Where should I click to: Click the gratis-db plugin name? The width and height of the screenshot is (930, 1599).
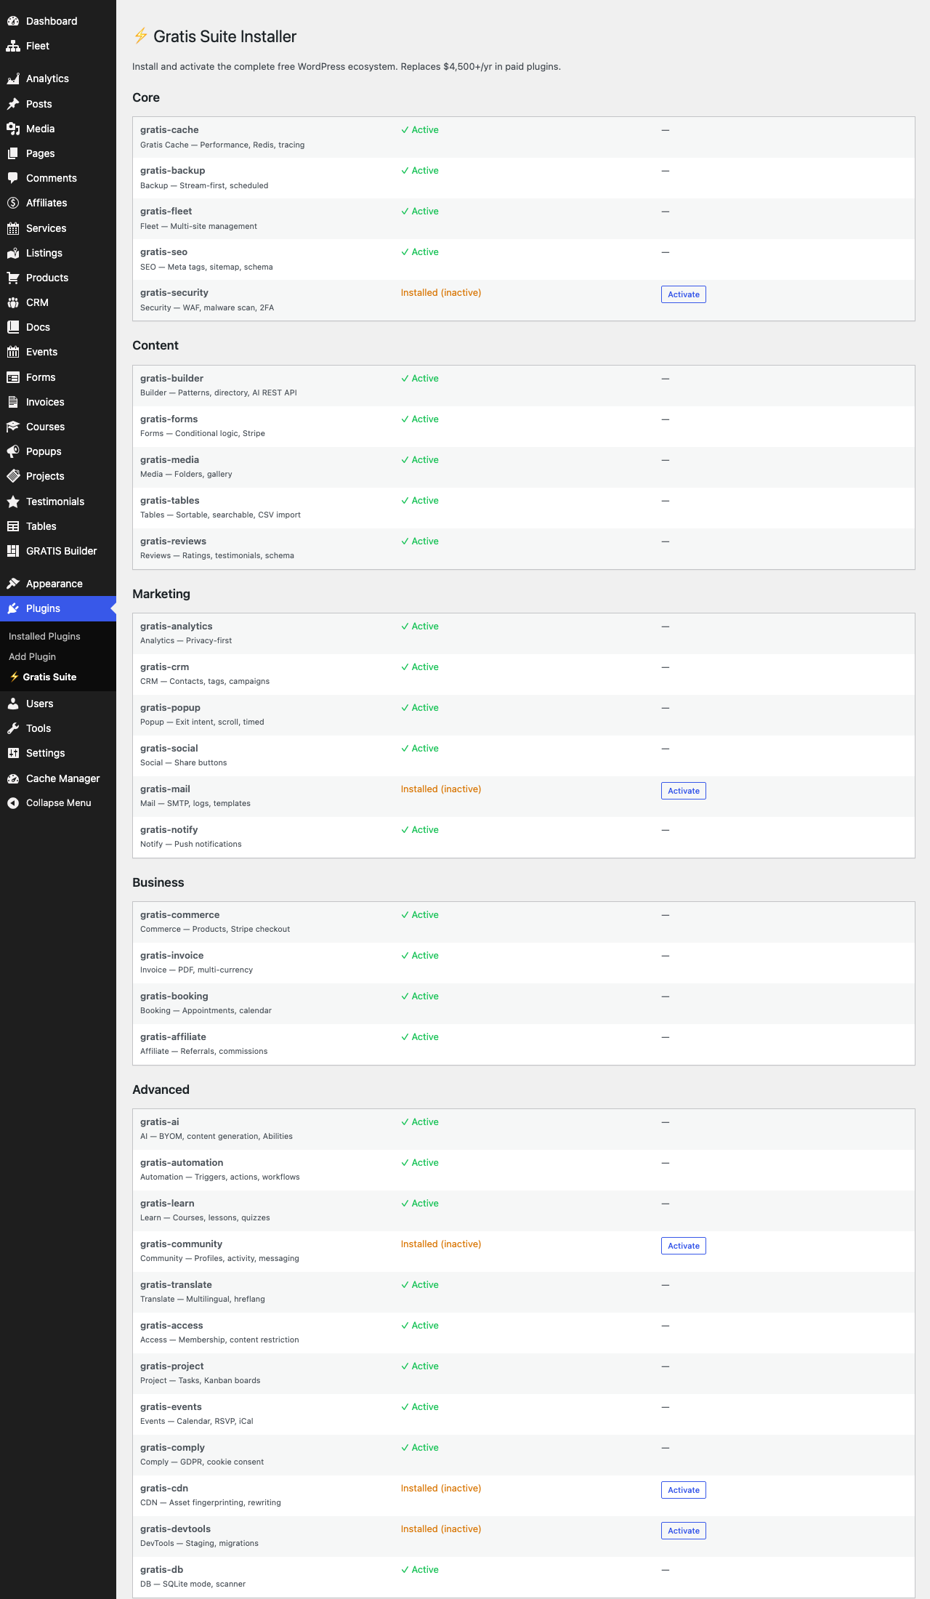161,1570
